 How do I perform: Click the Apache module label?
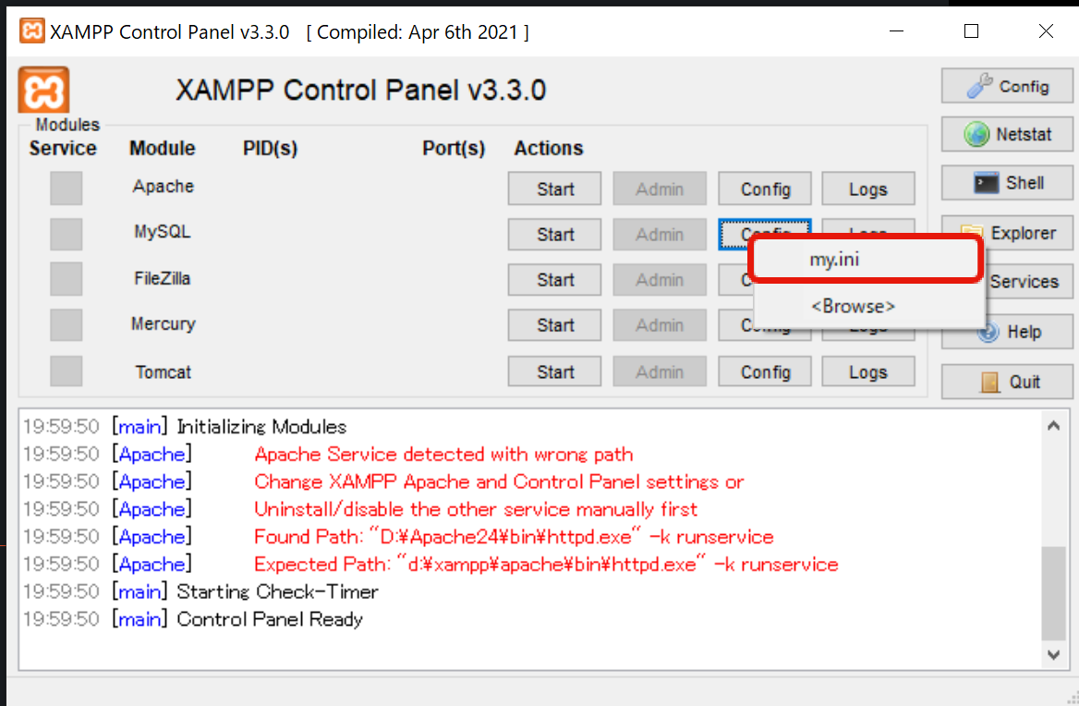[164, 186]
